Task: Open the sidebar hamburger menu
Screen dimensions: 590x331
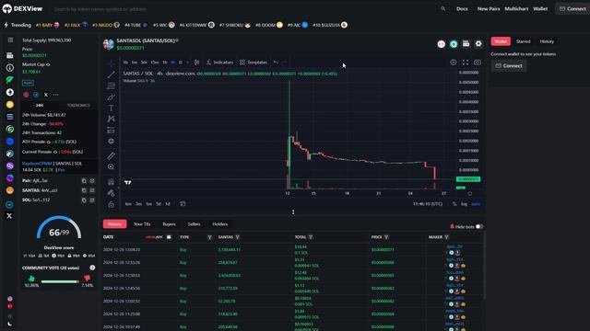Action: pyautogui.click(x=10, y=40)
